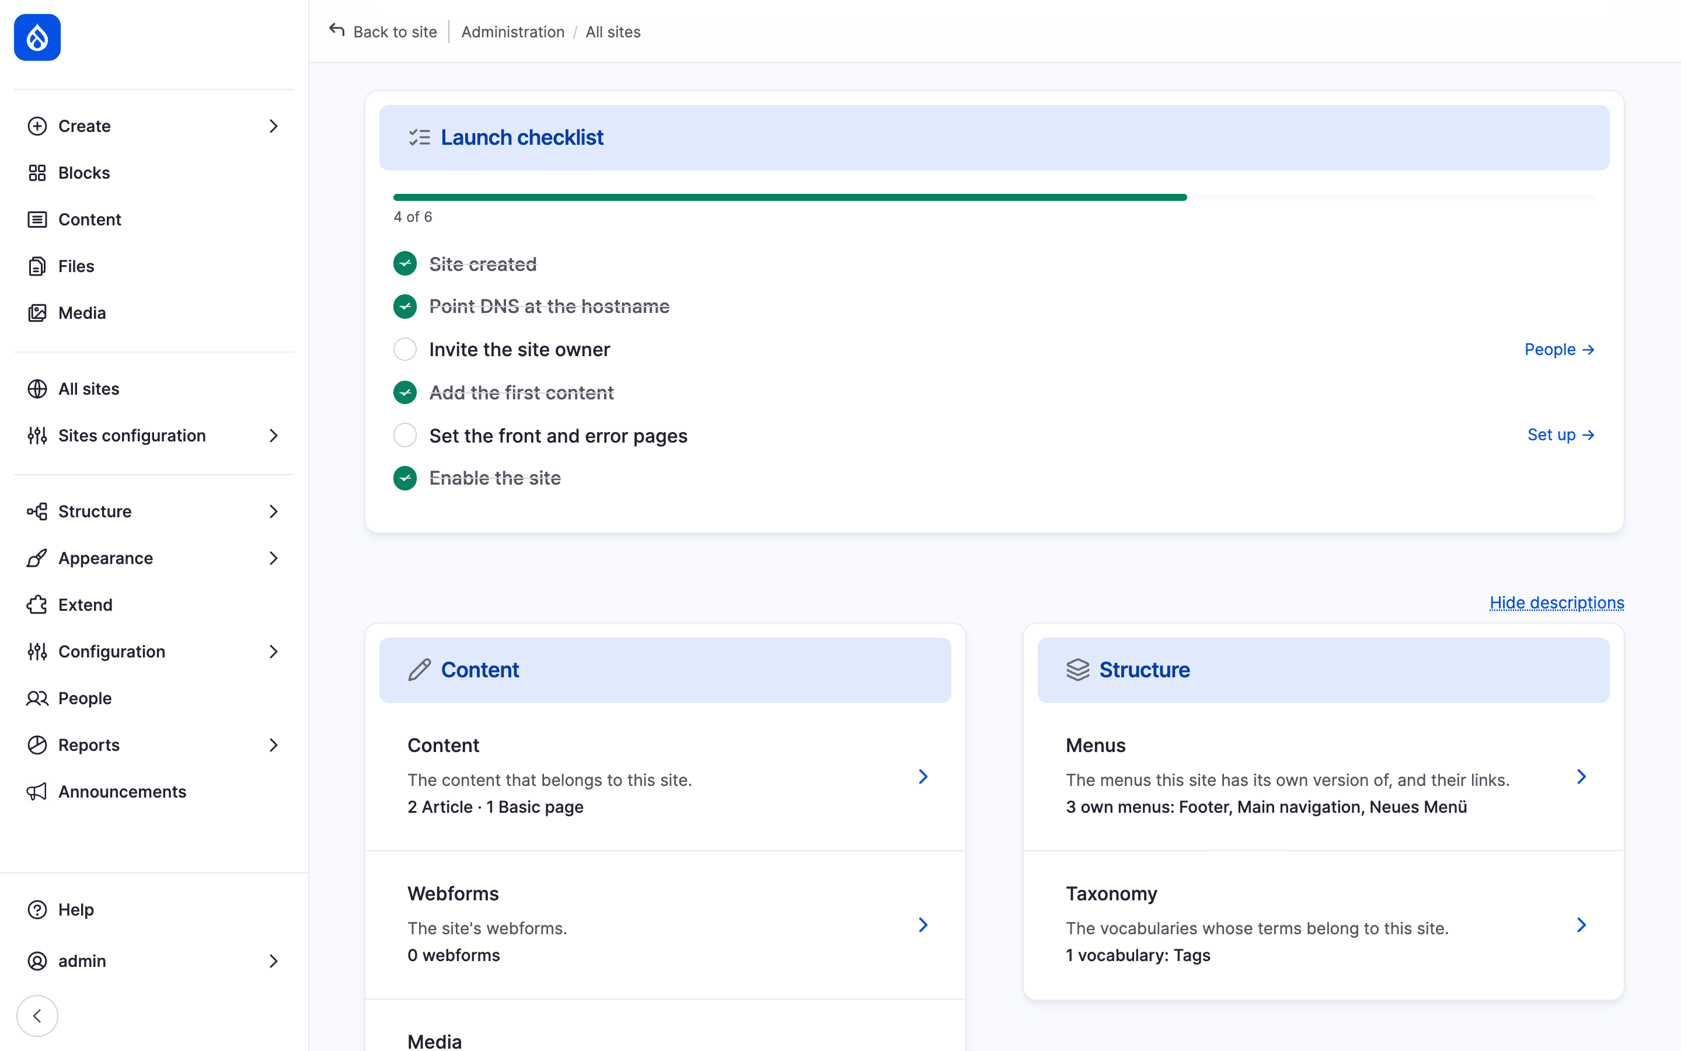Viewport: 1681px width, 1051px height.
Task: Follow the People arrow link in checklist
Action: 1560,349
